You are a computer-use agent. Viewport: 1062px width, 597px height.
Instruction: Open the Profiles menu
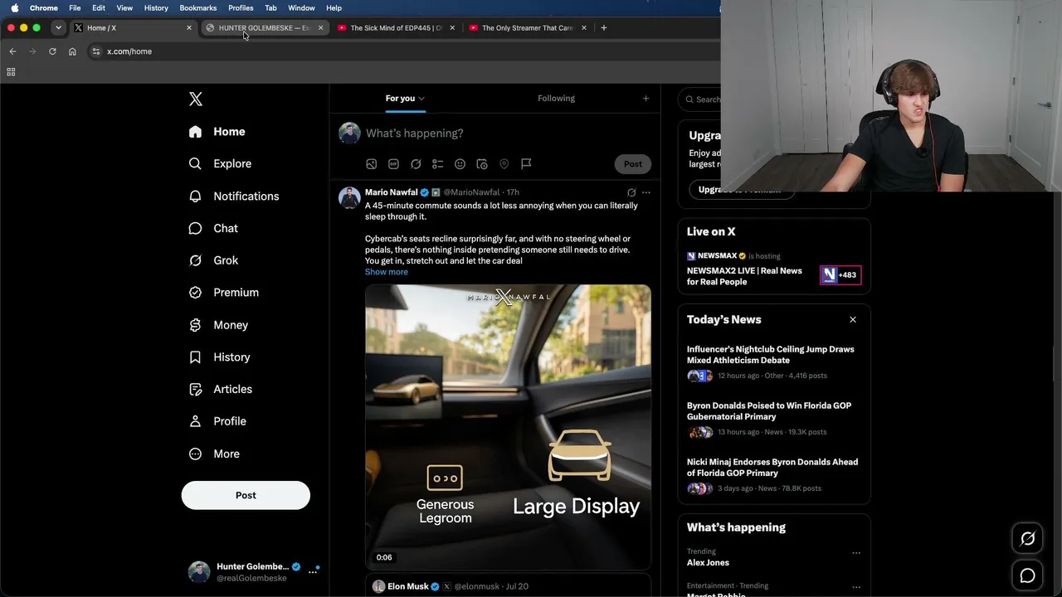coord(241,8)
